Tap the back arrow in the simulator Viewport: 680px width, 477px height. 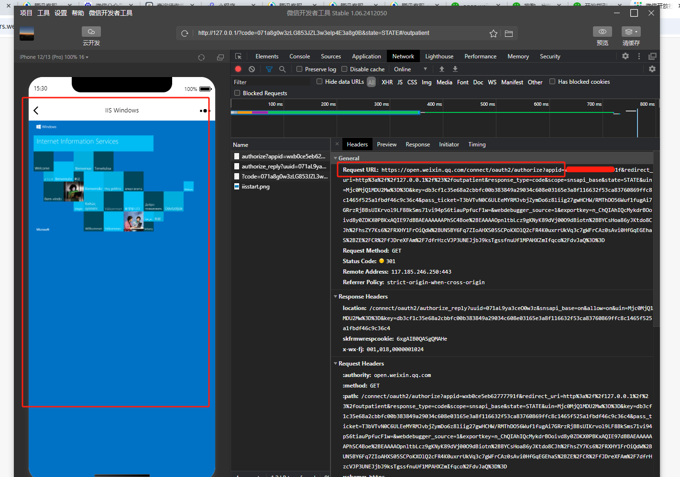pos(36,111)
